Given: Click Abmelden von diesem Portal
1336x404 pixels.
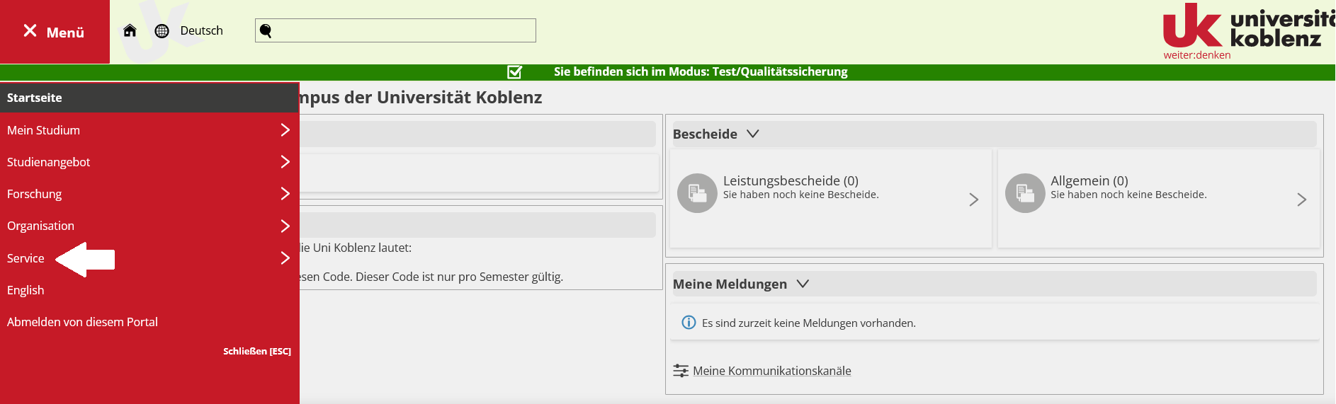Looking at the screenshot, I should click(x=82, y=322).
